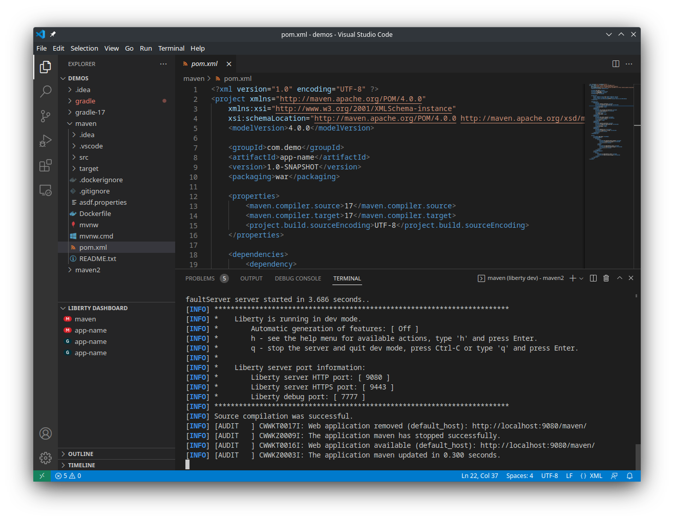The image size is (674, 521).
Task: Maximize the terminal panel size
Action: [x=620, y=278]
